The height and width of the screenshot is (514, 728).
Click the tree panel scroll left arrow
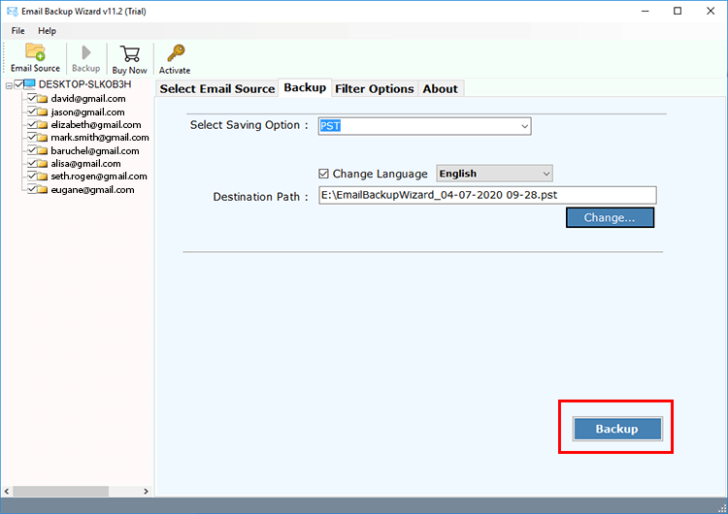pyautogui.click(x=7, y=492)
